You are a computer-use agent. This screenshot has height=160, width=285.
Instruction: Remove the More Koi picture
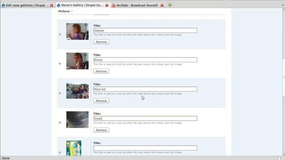pyautogui.click(x=101, y=101)
